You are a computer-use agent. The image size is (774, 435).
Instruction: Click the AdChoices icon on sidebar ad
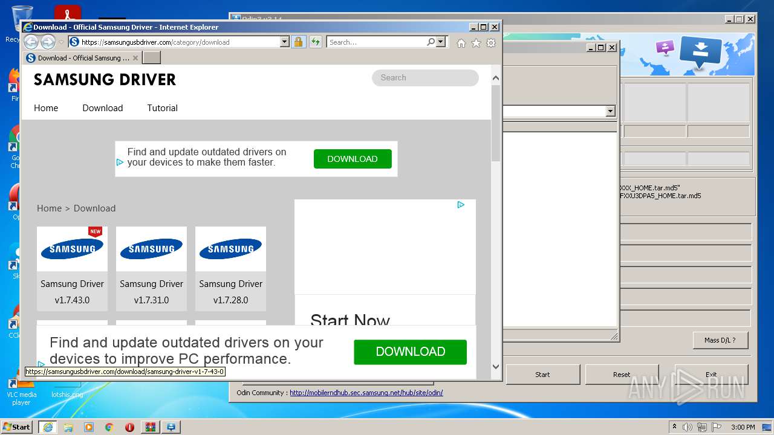[x=461, y=205]
